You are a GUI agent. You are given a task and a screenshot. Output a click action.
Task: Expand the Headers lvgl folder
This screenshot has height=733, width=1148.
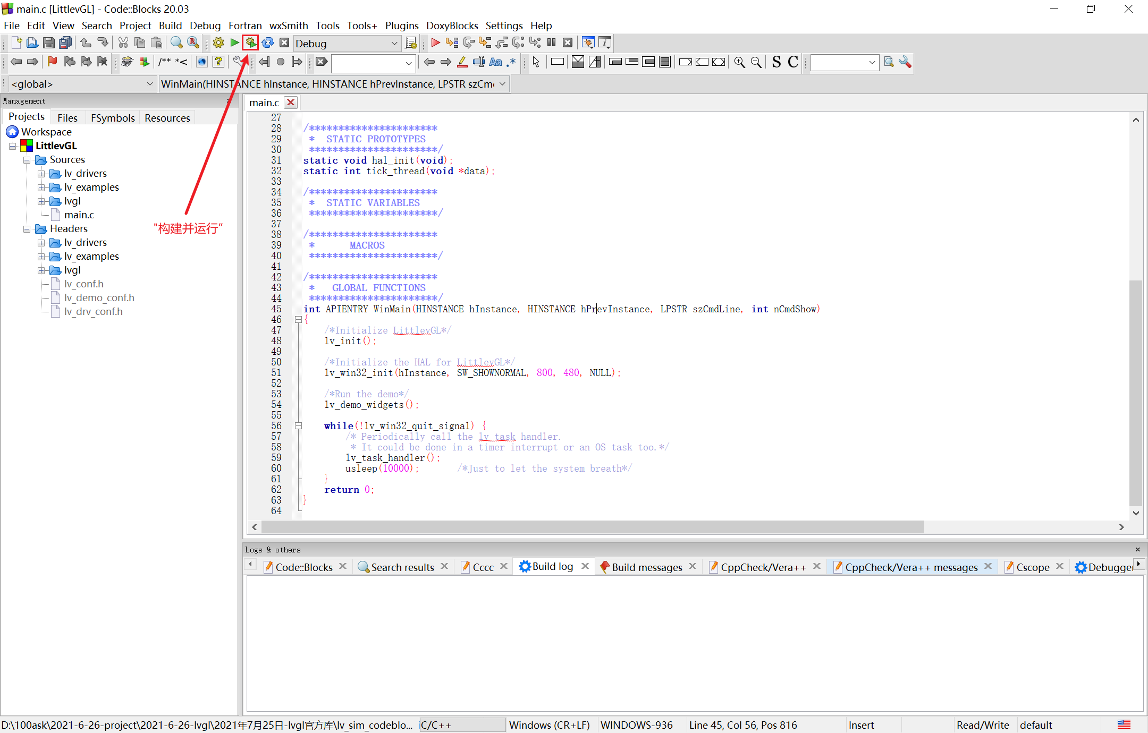coord(39,269)
